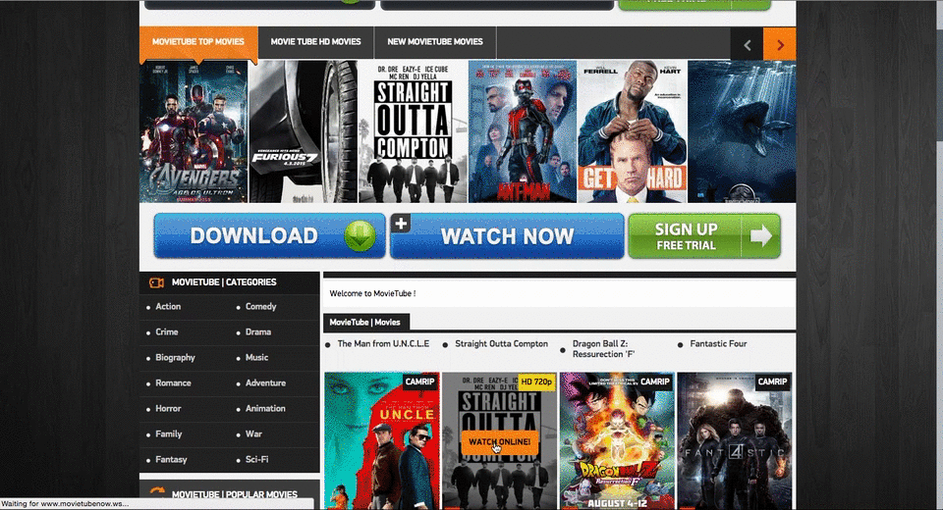Click CAMRIP badge on Dragon Ball Z
Viewport: 943px width, 510px height.
coord(654,382)
